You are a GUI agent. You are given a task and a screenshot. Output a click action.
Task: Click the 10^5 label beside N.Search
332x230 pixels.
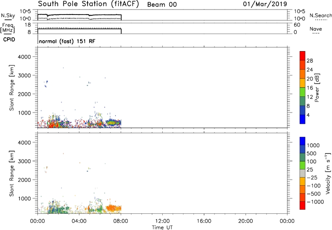[299, 12]
